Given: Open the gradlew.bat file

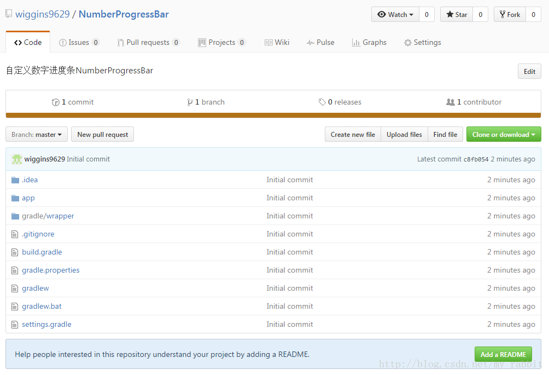Looking at the screenshot, I should point(42,307).
